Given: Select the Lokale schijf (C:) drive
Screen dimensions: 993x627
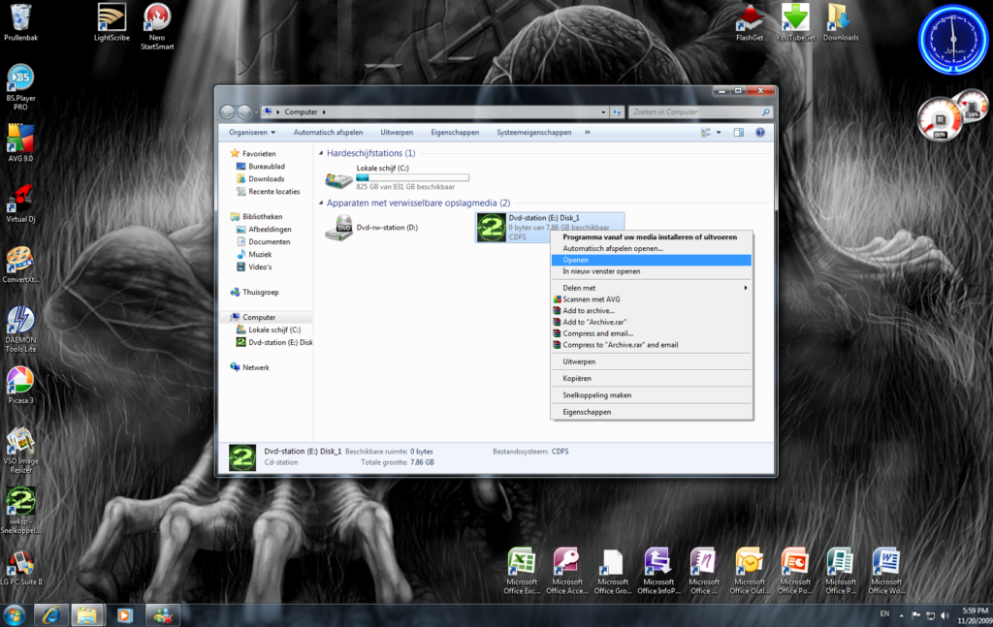Looking at the screenshot, I should pyautogui.click(x=398, y=177).
